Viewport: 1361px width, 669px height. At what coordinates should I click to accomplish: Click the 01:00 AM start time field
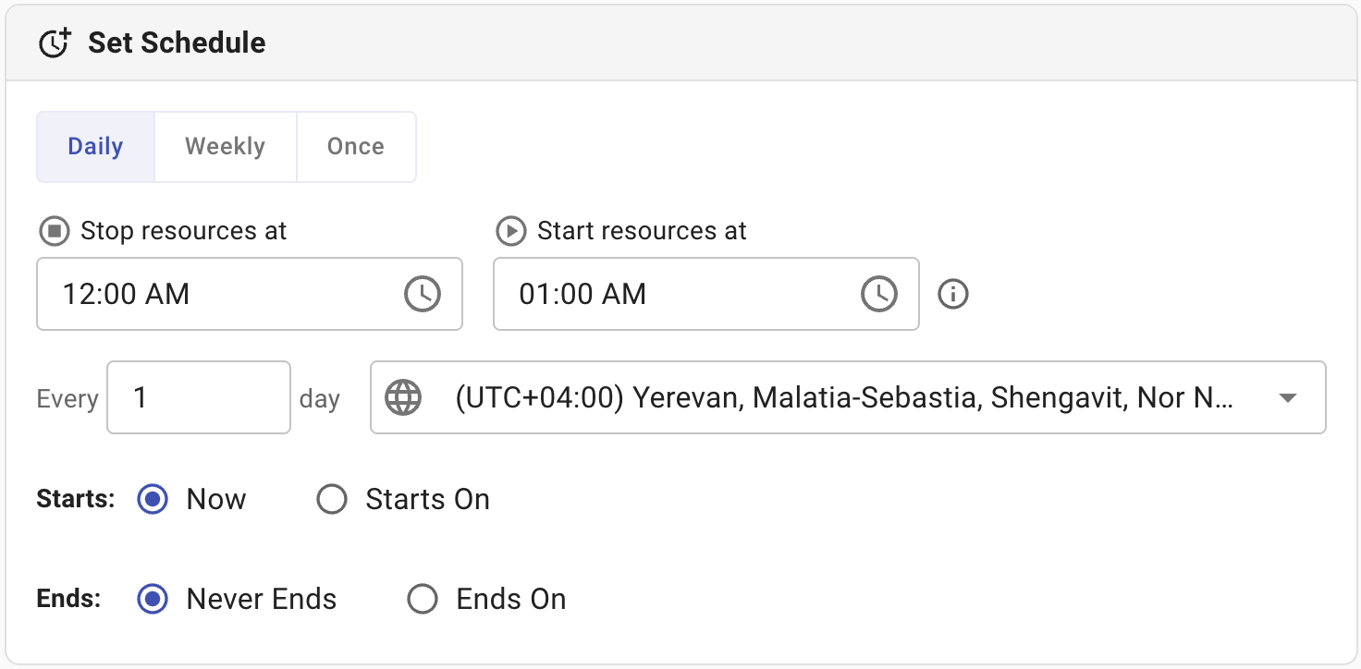tap(675, 294)
